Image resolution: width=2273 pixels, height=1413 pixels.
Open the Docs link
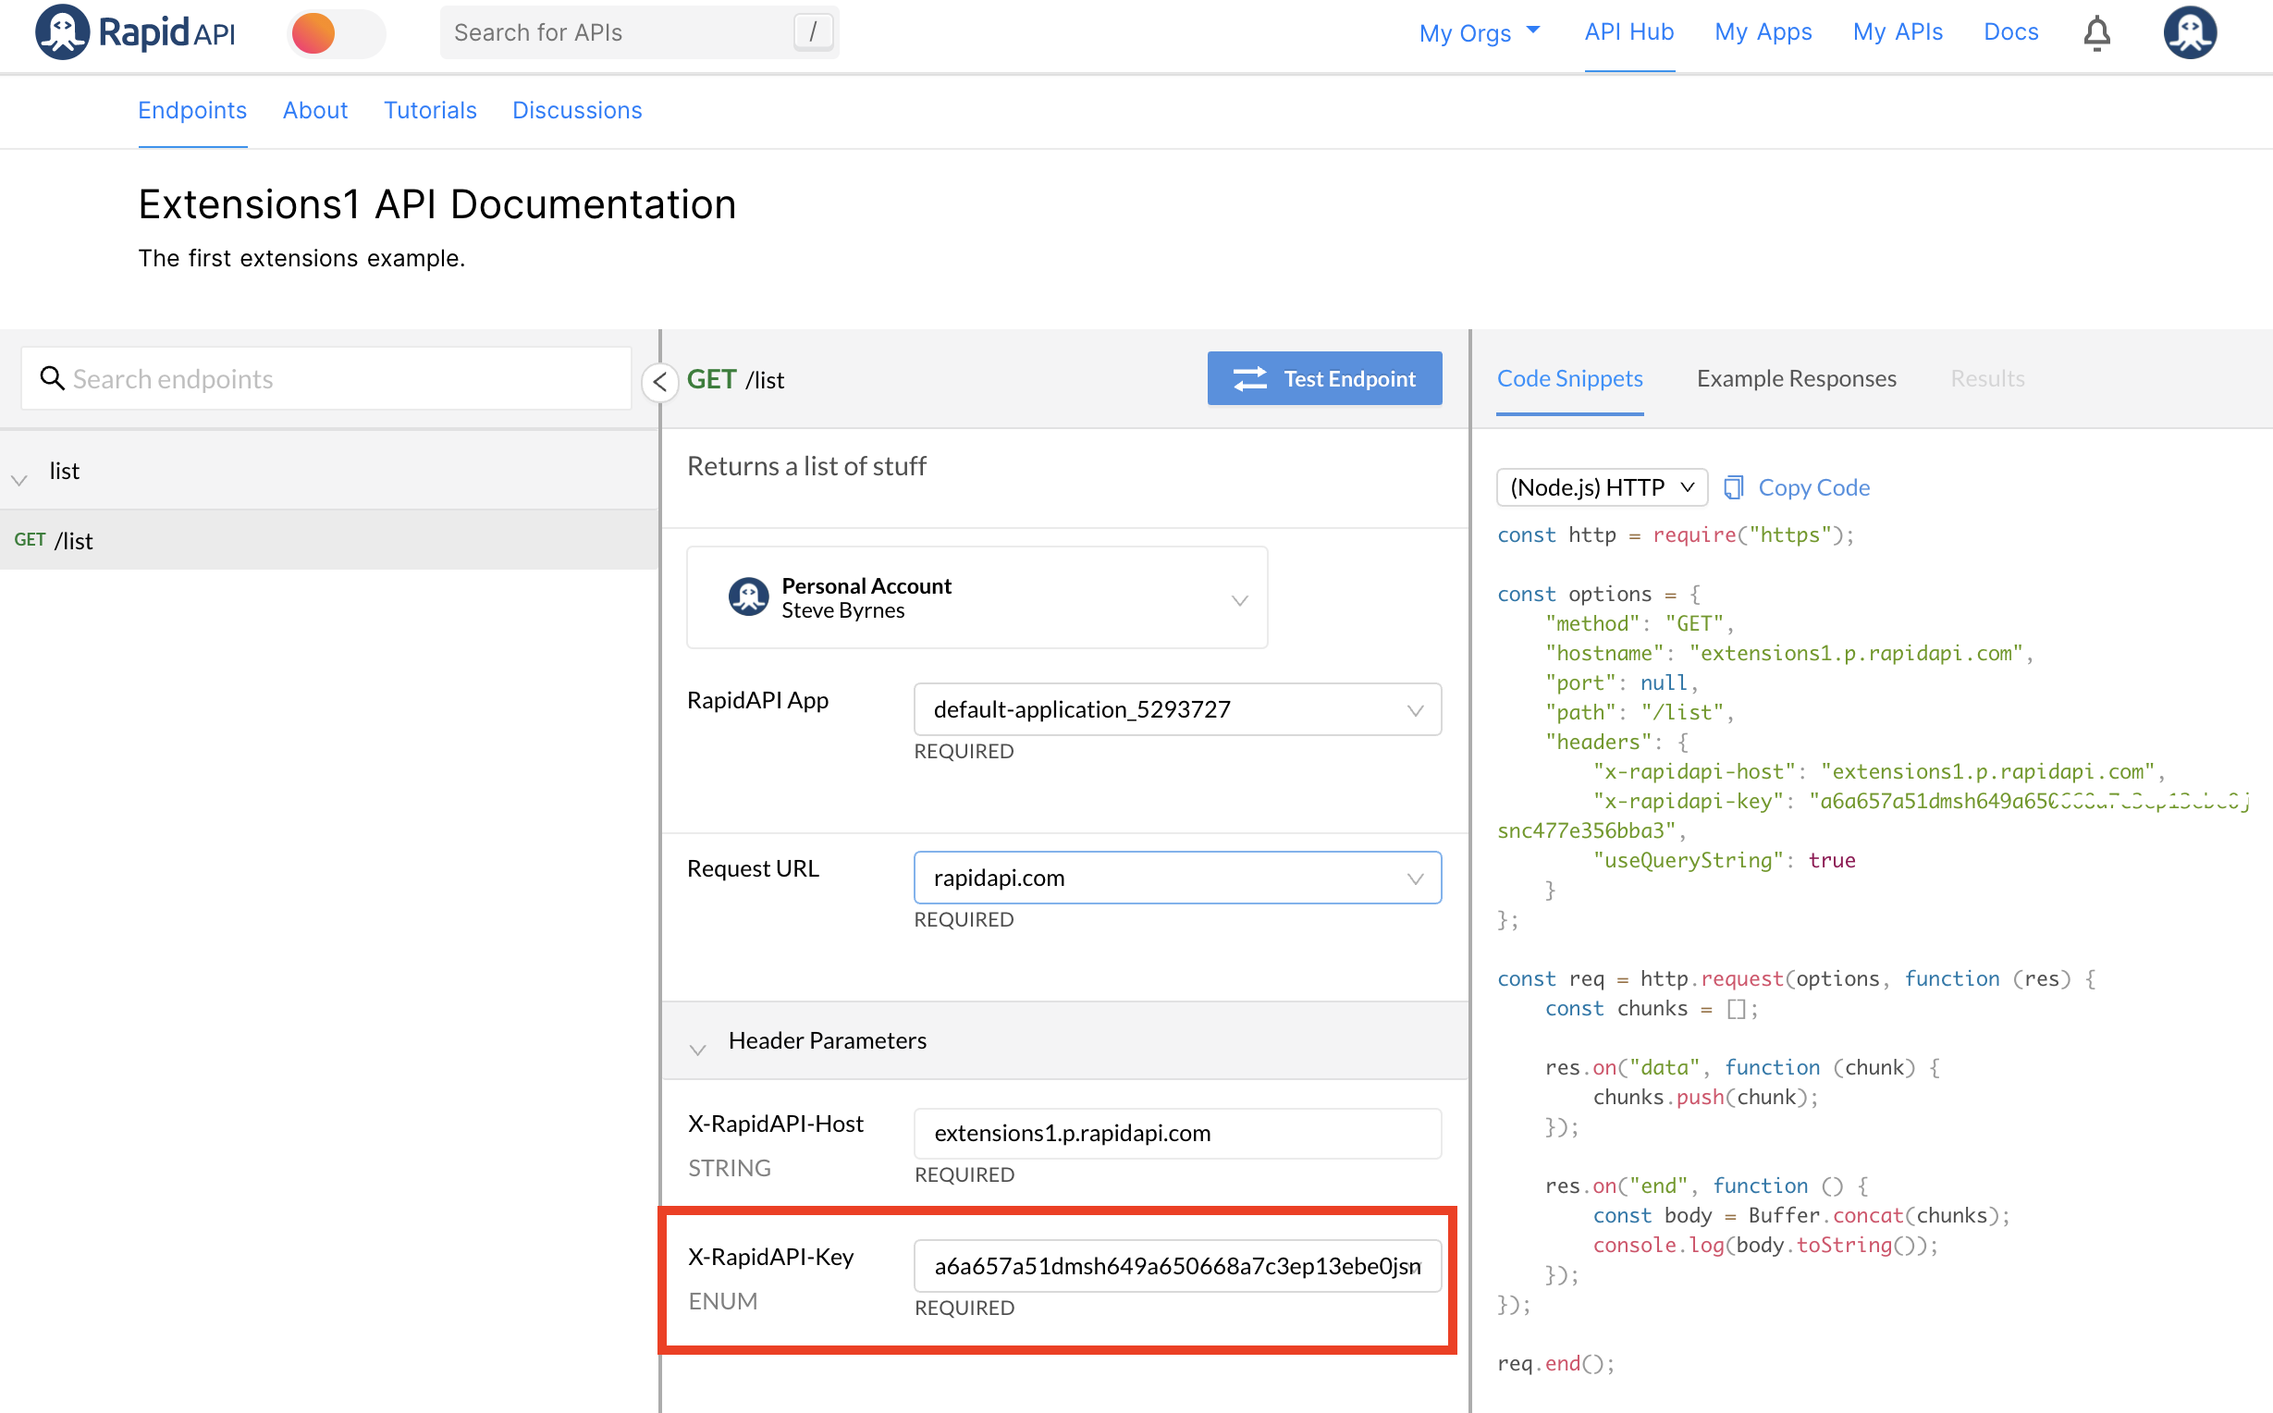click(x=2010, y=31)
